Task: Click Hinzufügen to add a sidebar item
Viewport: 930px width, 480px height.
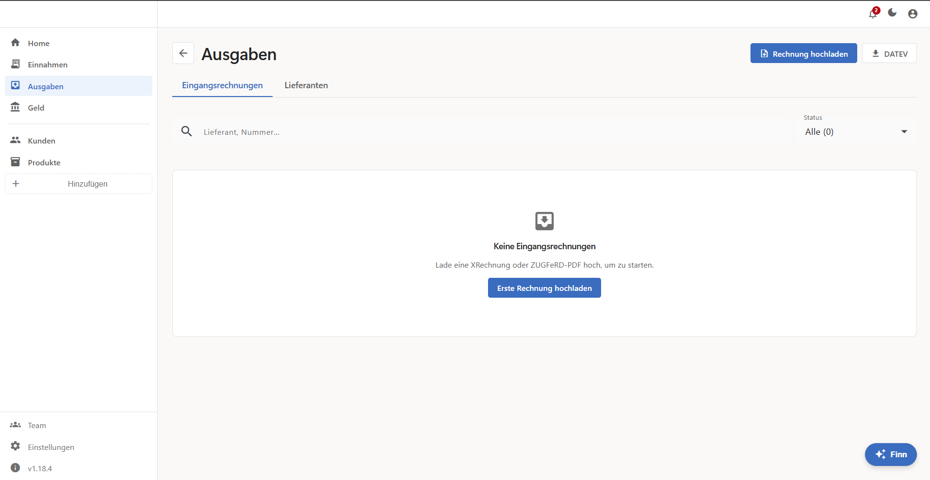Action: pyautogui.click(x=79, y=184)
